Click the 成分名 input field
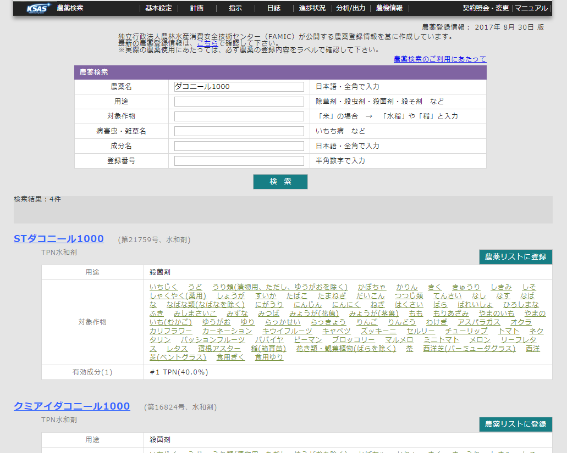Screen dimensions: 567x453 [x=239, y=146]
